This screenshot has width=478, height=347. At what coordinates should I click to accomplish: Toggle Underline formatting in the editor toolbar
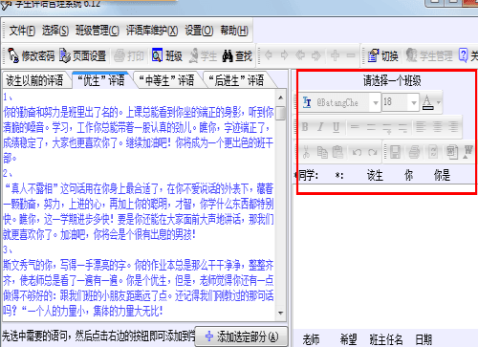click(x=336, y=127)
